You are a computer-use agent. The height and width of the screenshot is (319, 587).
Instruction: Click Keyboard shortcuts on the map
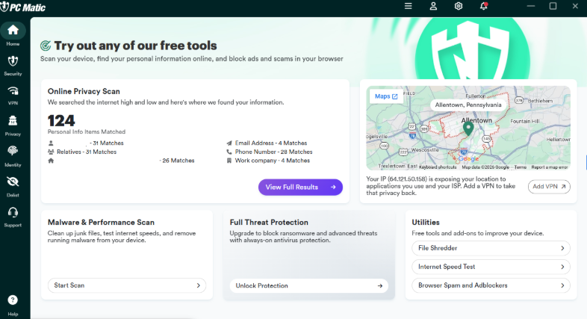tap(438, 167)
